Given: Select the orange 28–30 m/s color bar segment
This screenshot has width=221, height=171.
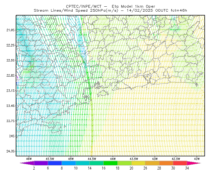Looking at the screenshot, I should point(166,163).
